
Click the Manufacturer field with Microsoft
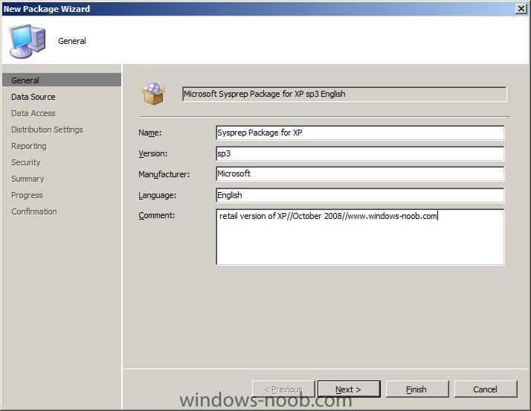(x=360, y=174)
